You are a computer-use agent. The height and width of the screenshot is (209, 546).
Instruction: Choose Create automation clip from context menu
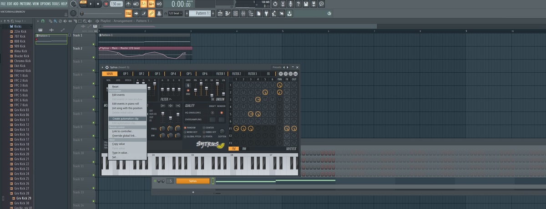(127, 119)
